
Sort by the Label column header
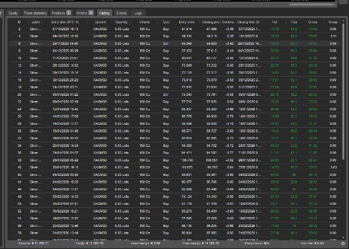point(35,22)
